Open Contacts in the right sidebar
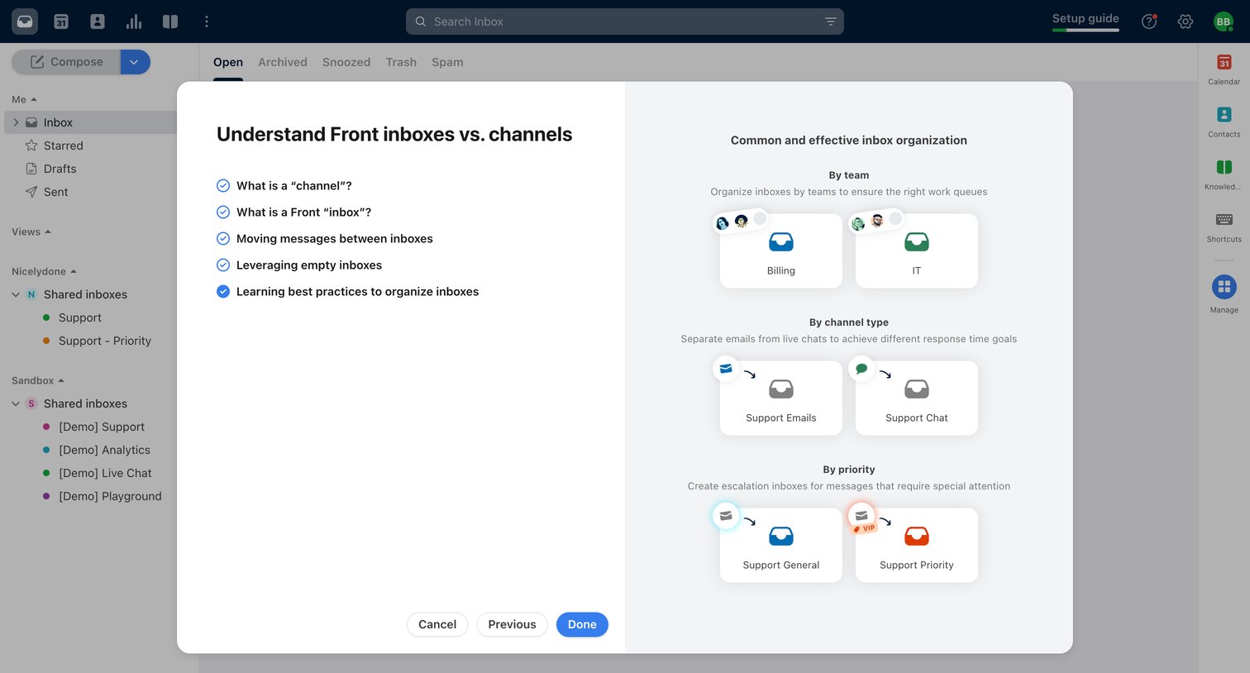This screenshot has height=673, width=1250. [1224, 122]
